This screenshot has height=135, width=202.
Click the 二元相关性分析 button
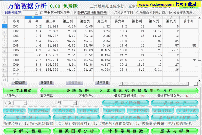[x=125, y=103]
